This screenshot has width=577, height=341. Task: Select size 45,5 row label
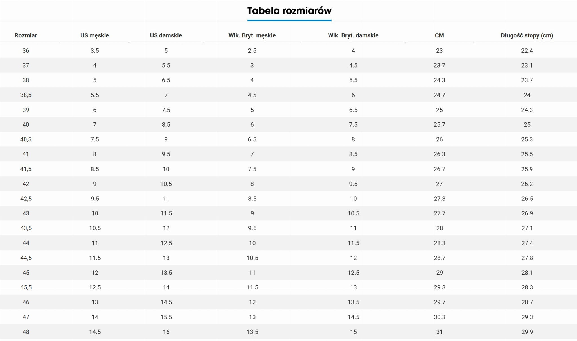pos(26,287)
